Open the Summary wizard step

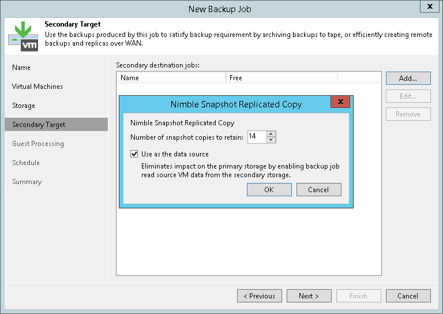(x=27, y=182)
